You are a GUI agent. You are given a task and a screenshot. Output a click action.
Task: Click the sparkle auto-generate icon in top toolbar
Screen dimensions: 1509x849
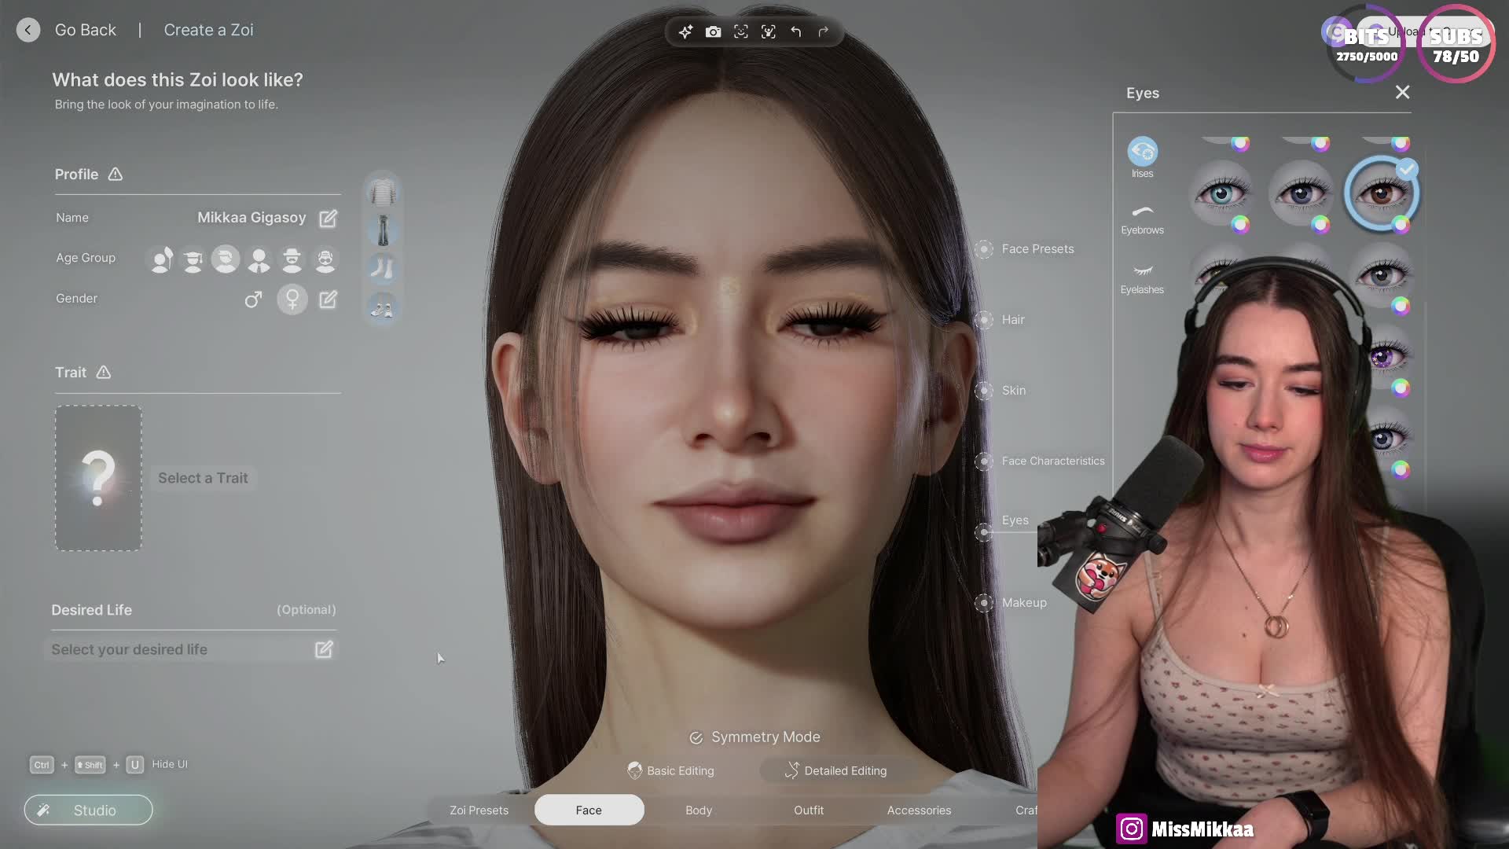click(x=685, y=32)
